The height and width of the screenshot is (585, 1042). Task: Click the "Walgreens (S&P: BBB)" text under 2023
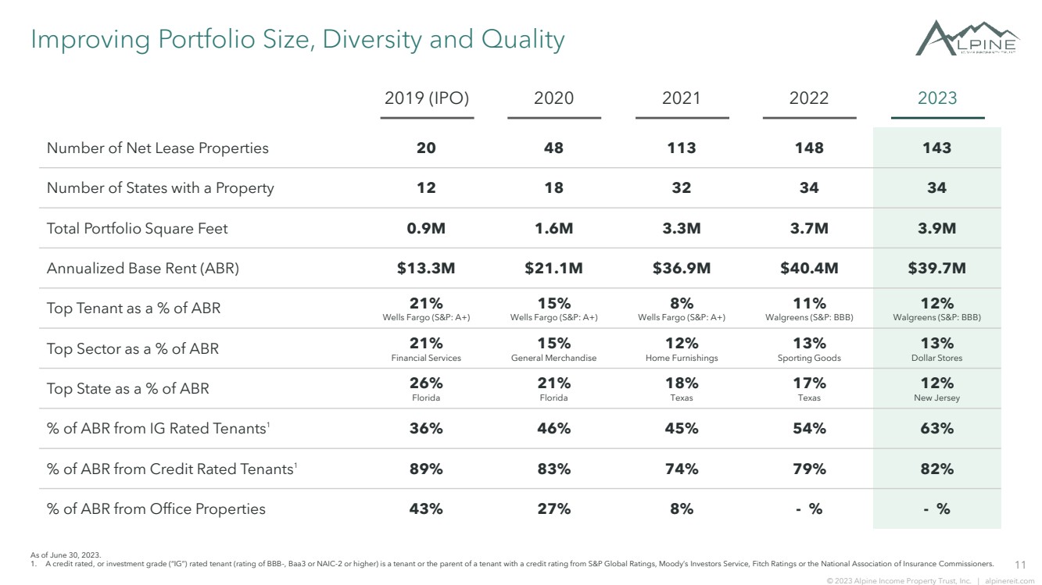(936, 318)
